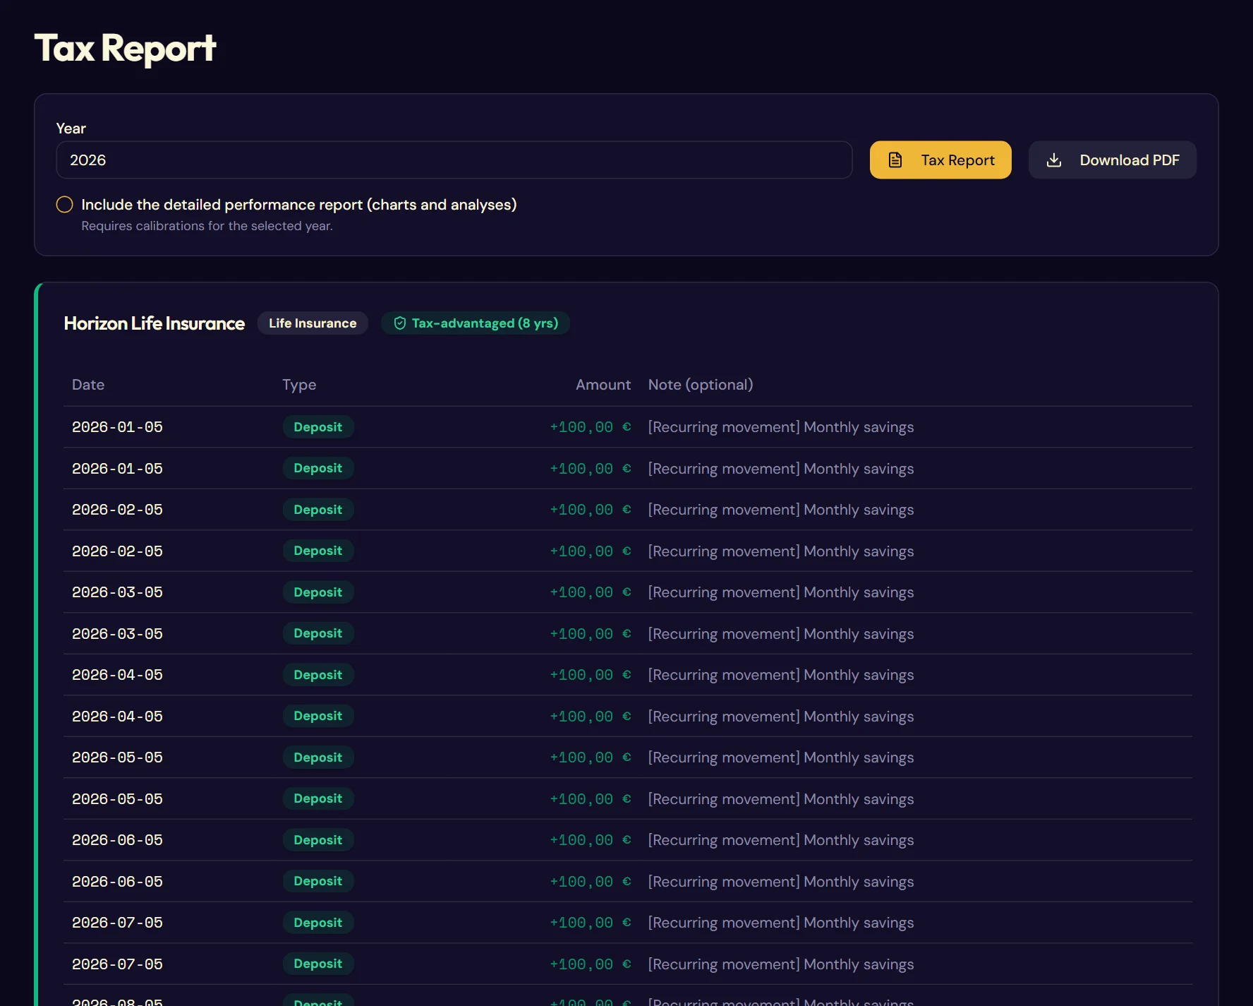Click the Date column header
Image resolution: width=1253 pixels, height=1006 pixels.
click(x=88, y=385)
